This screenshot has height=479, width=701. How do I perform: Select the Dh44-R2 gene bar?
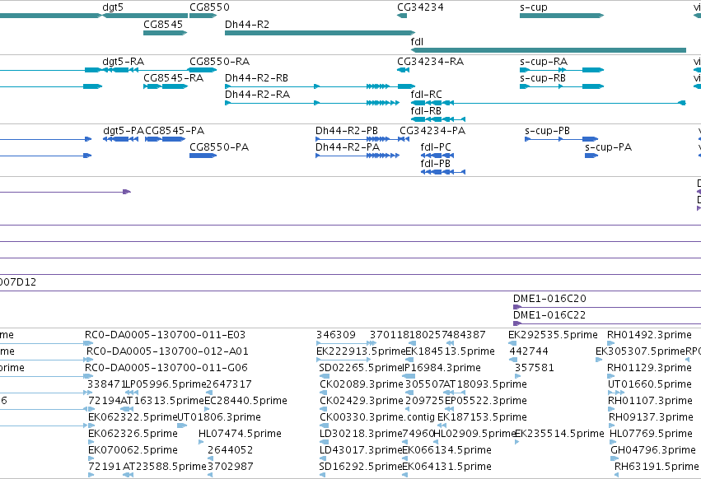[x=320, y=33]
